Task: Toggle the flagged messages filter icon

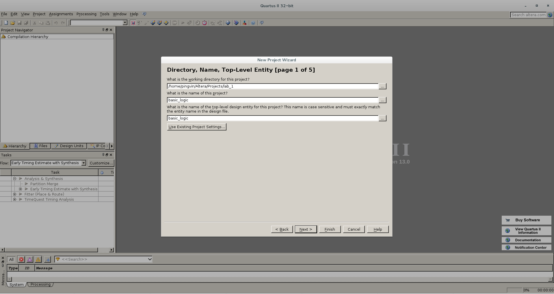Action: [48, 259]
